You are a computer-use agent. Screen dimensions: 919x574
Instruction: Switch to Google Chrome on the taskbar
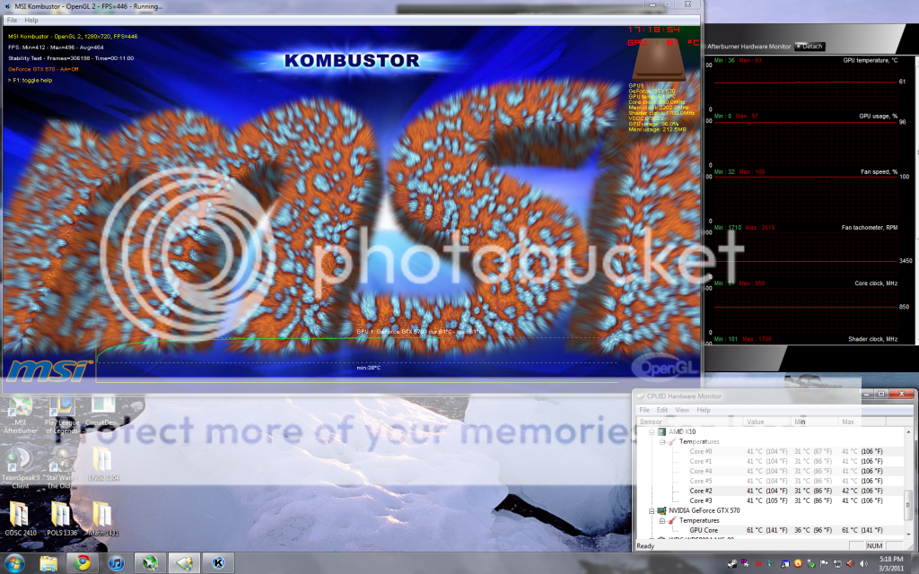83,563
